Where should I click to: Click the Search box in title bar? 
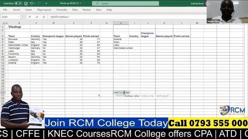(x=126, y=3)
